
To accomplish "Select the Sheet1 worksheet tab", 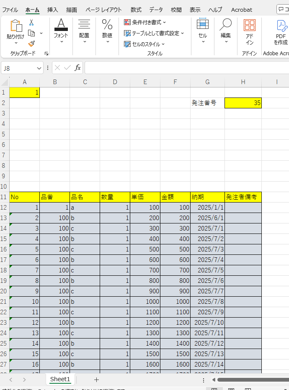I will pos(60,379).
